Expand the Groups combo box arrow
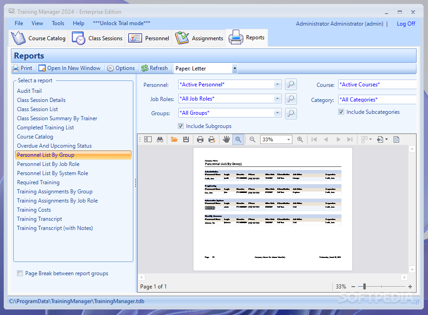The height and width of the screenshot is (315, 428). (x=277, y=113)
